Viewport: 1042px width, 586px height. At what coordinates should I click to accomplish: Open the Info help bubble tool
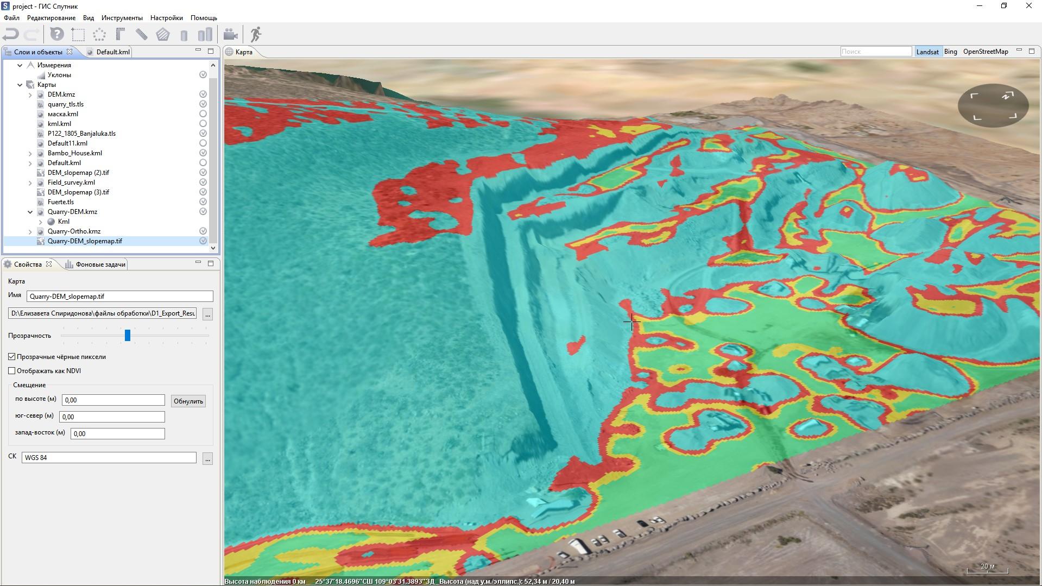coord(57,35)
